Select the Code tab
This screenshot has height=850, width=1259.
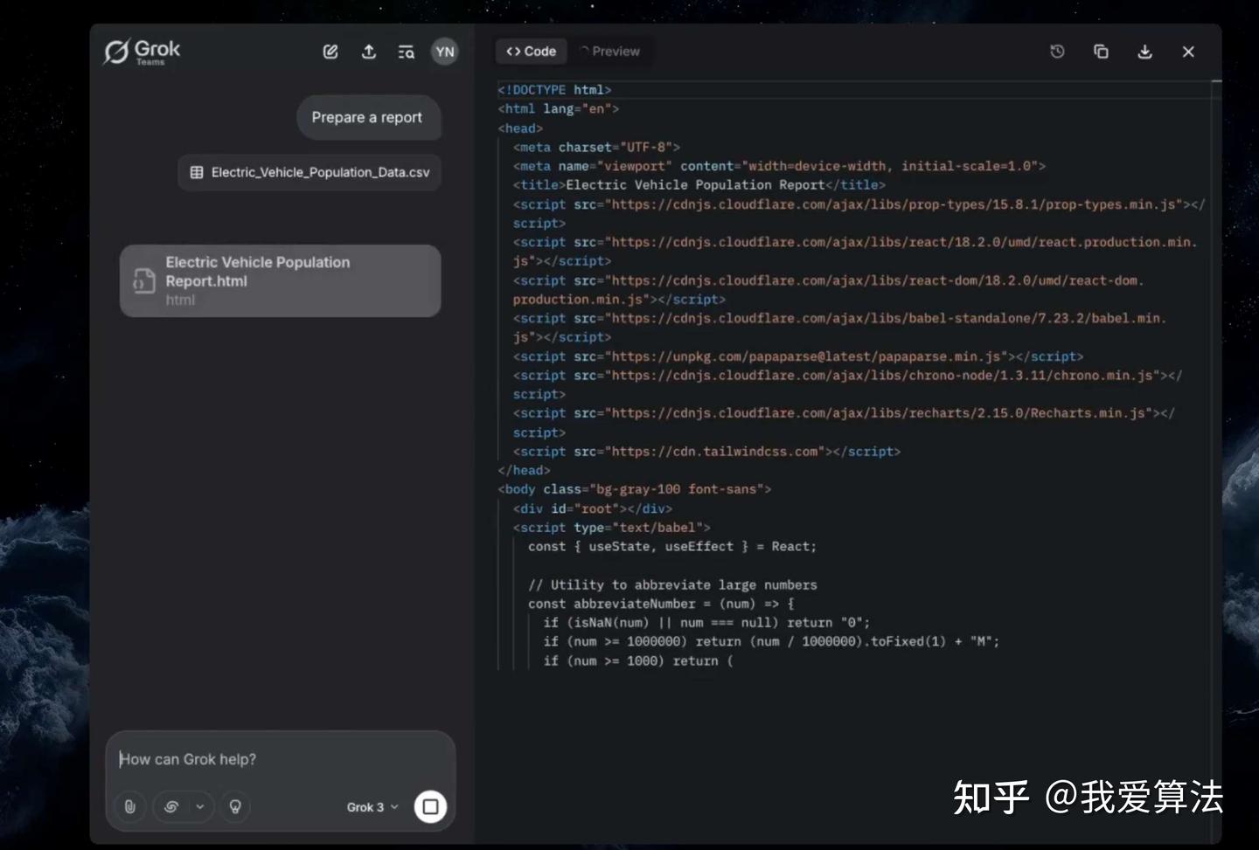531,51
